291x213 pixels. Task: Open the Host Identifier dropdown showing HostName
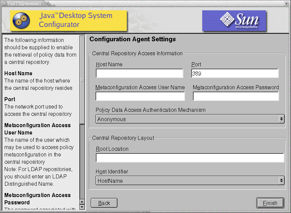coord(190,180)
